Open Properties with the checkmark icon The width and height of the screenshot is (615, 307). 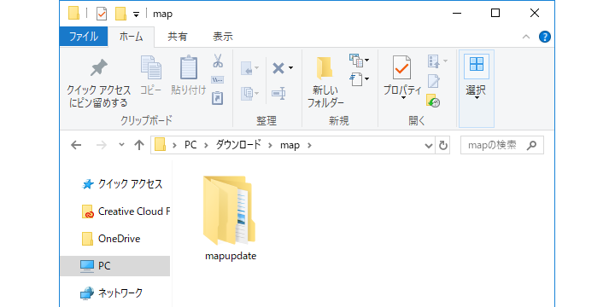pyautogui.click(x=401, y=67)
